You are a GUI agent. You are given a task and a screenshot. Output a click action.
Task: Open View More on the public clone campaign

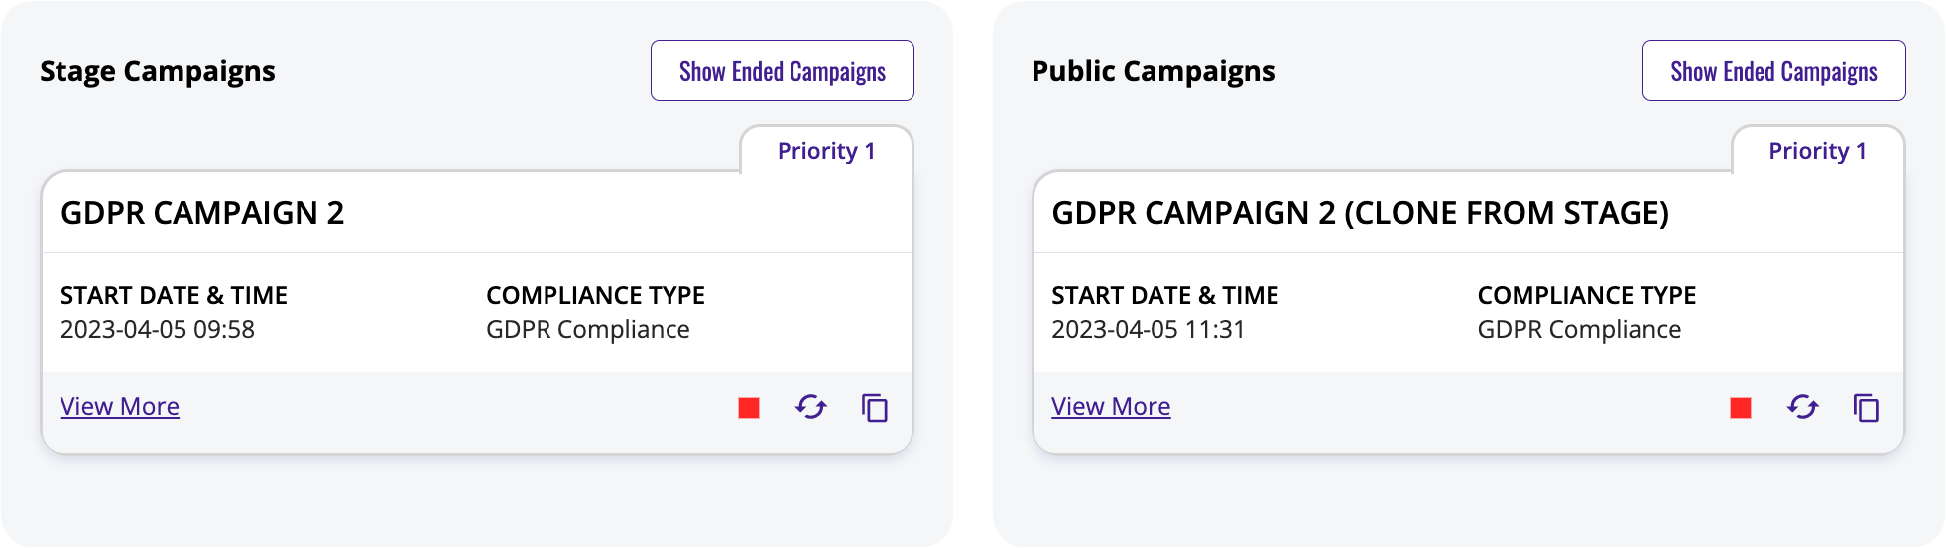point(1111,407)
